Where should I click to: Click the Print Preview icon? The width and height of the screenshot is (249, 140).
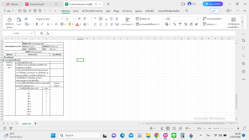tap(40, 11)
